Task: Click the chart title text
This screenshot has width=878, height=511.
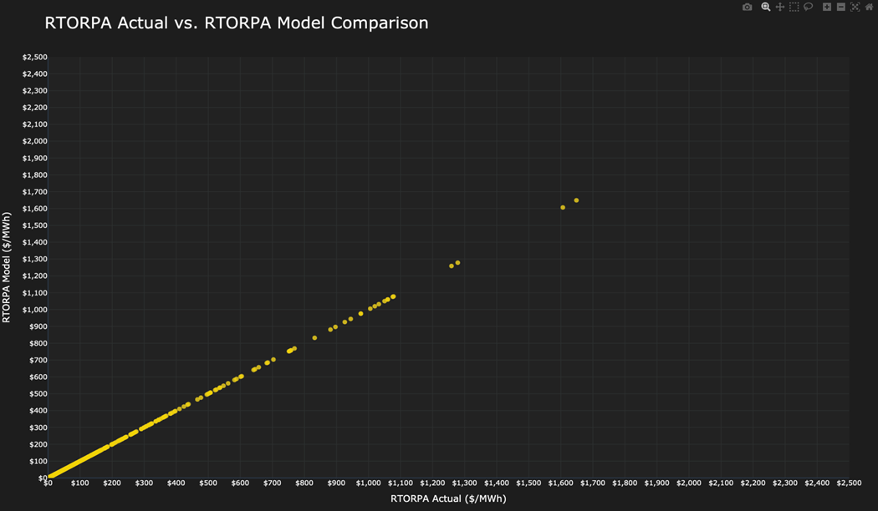Action: coord(236,23)
